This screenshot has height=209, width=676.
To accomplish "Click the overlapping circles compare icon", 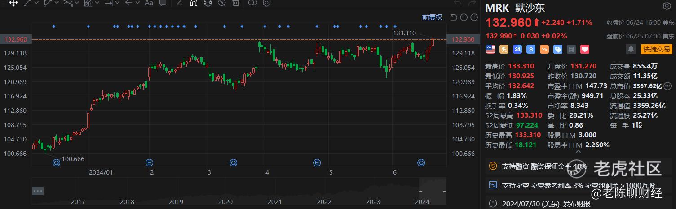I will (252, 3).
